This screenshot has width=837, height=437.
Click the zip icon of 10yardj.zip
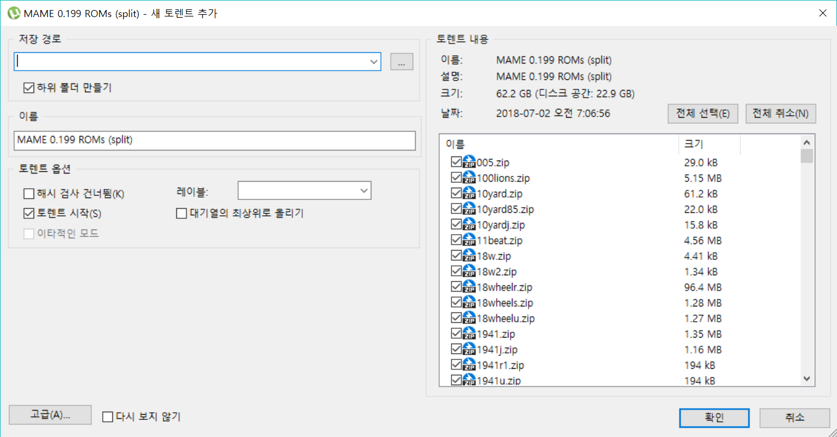tap(469, 225)
